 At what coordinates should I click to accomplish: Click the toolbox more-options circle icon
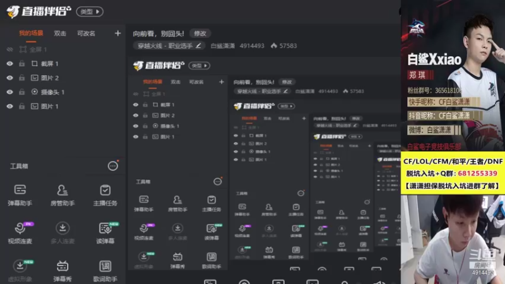113,166
